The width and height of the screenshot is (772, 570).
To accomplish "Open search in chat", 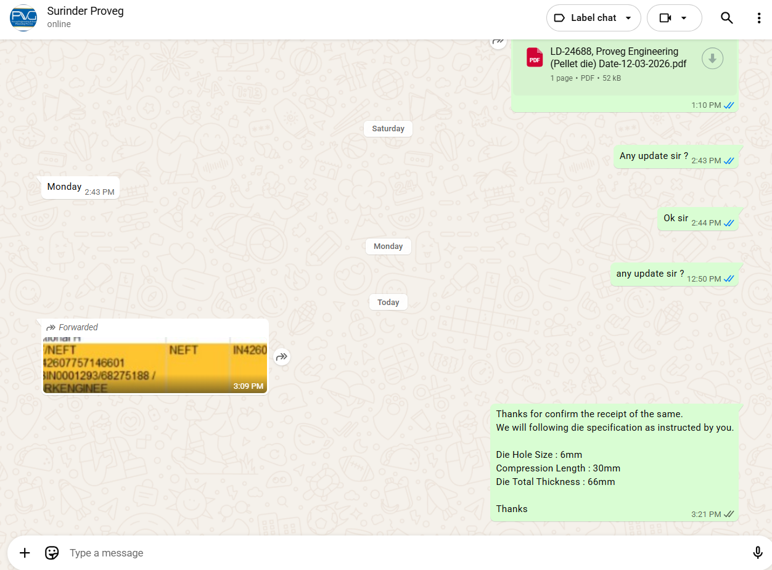I will pyautogui.click(x=726, y=18).
